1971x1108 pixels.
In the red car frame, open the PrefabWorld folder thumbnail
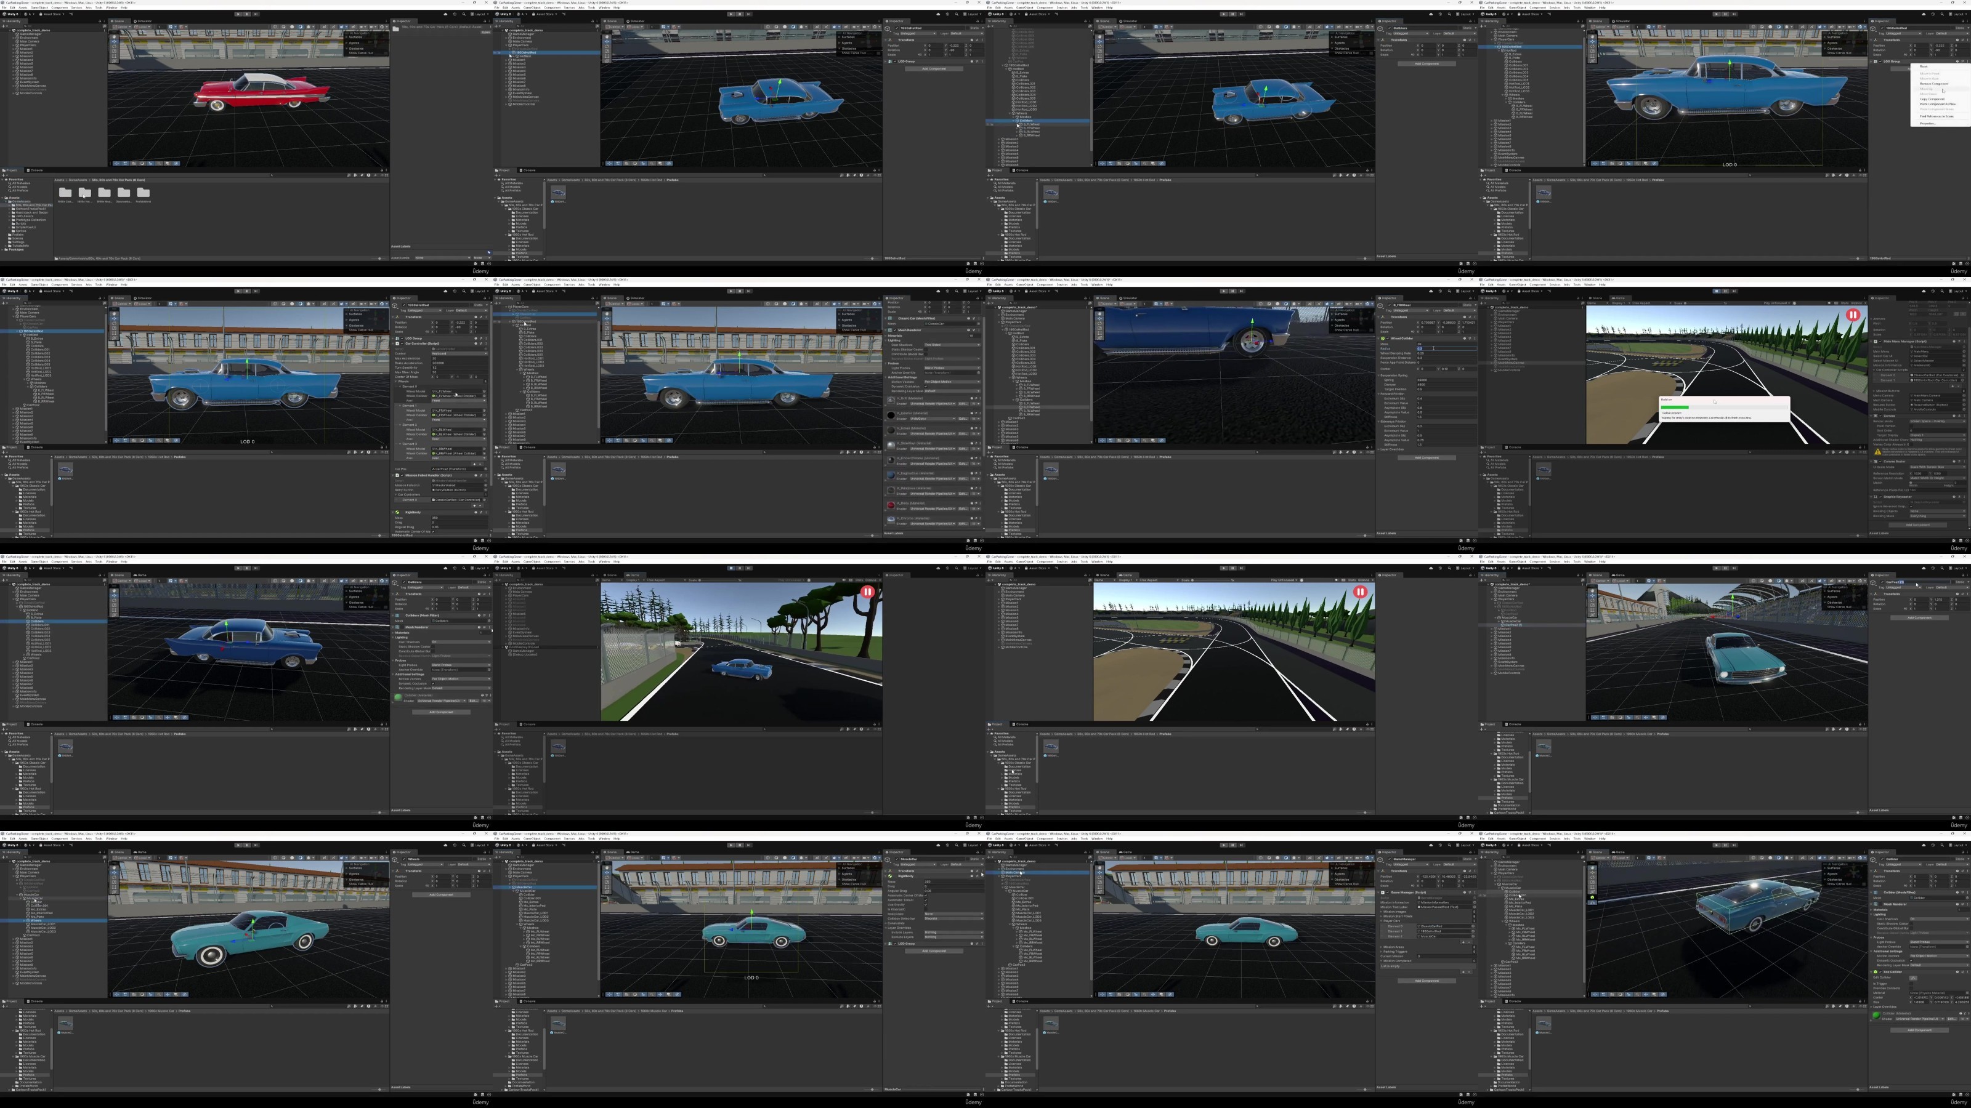[x=143, y=193]
